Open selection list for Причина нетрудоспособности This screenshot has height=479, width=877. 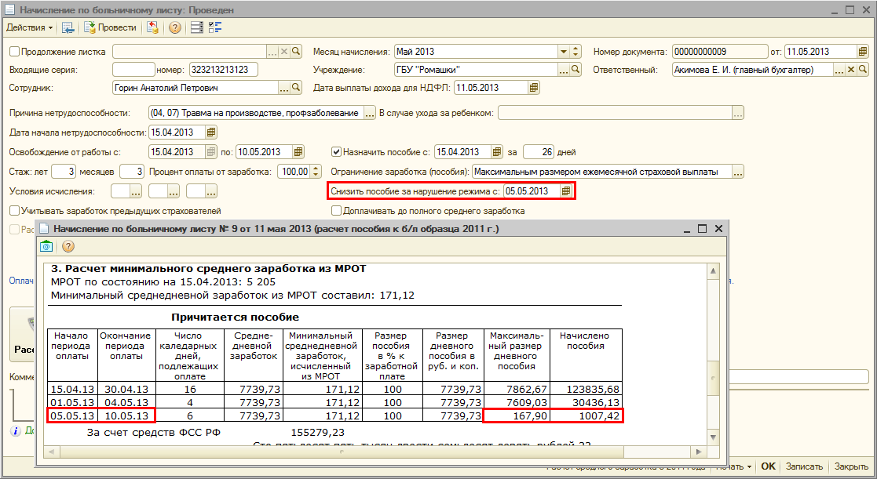point(370,113)
